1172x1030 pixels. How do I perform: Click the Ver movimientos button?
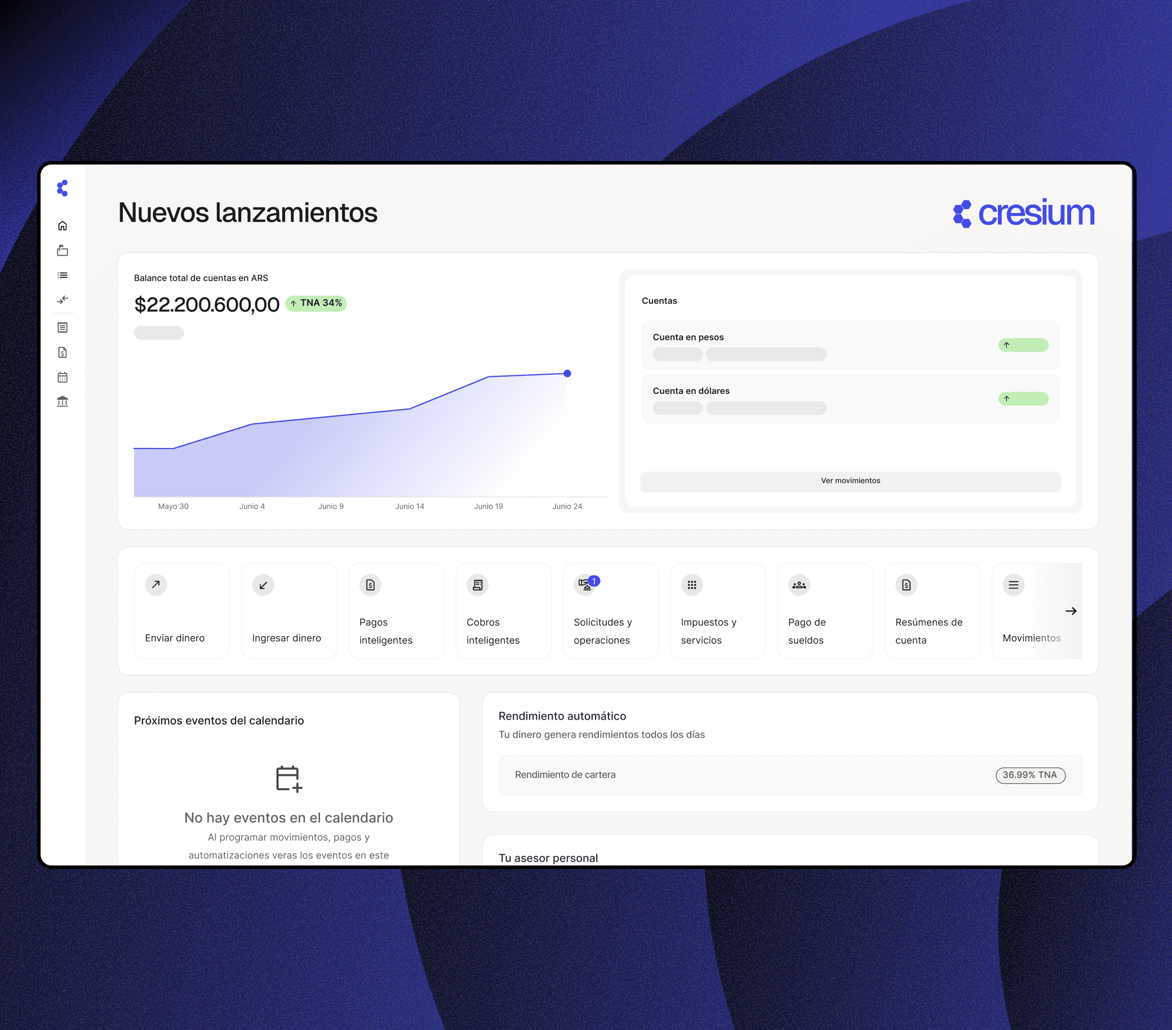[850, 481]
